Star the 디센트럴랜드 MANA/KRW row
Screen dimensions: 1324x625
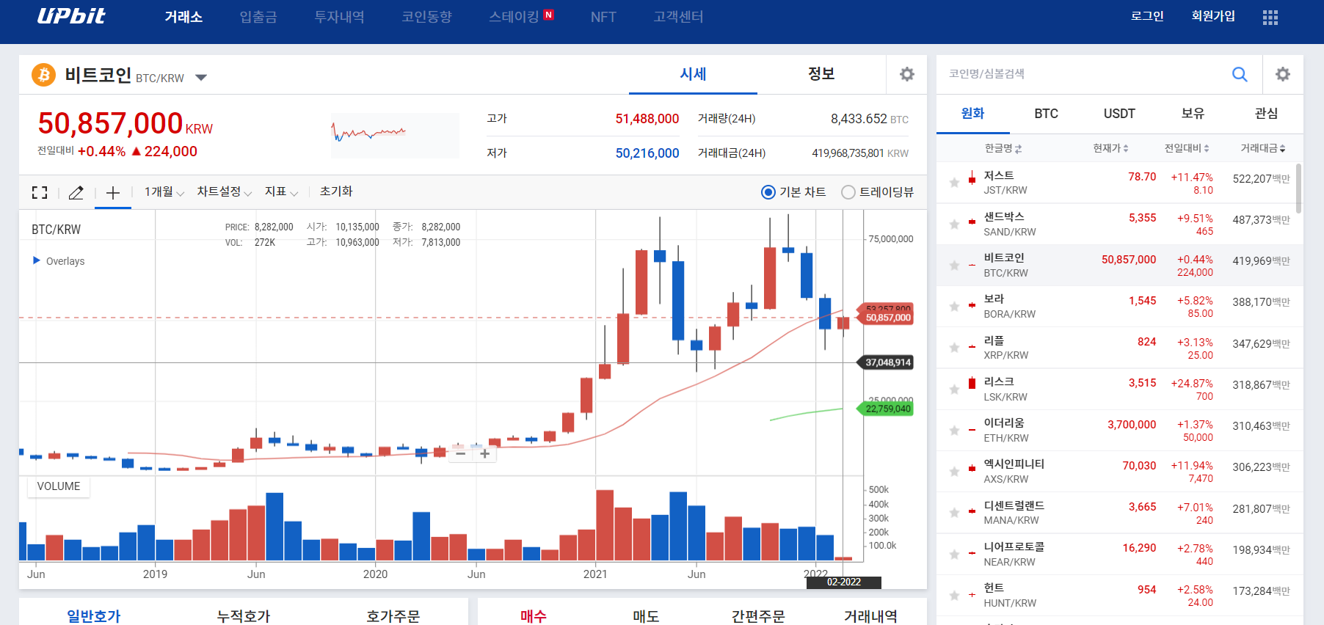tap(954, 512)
